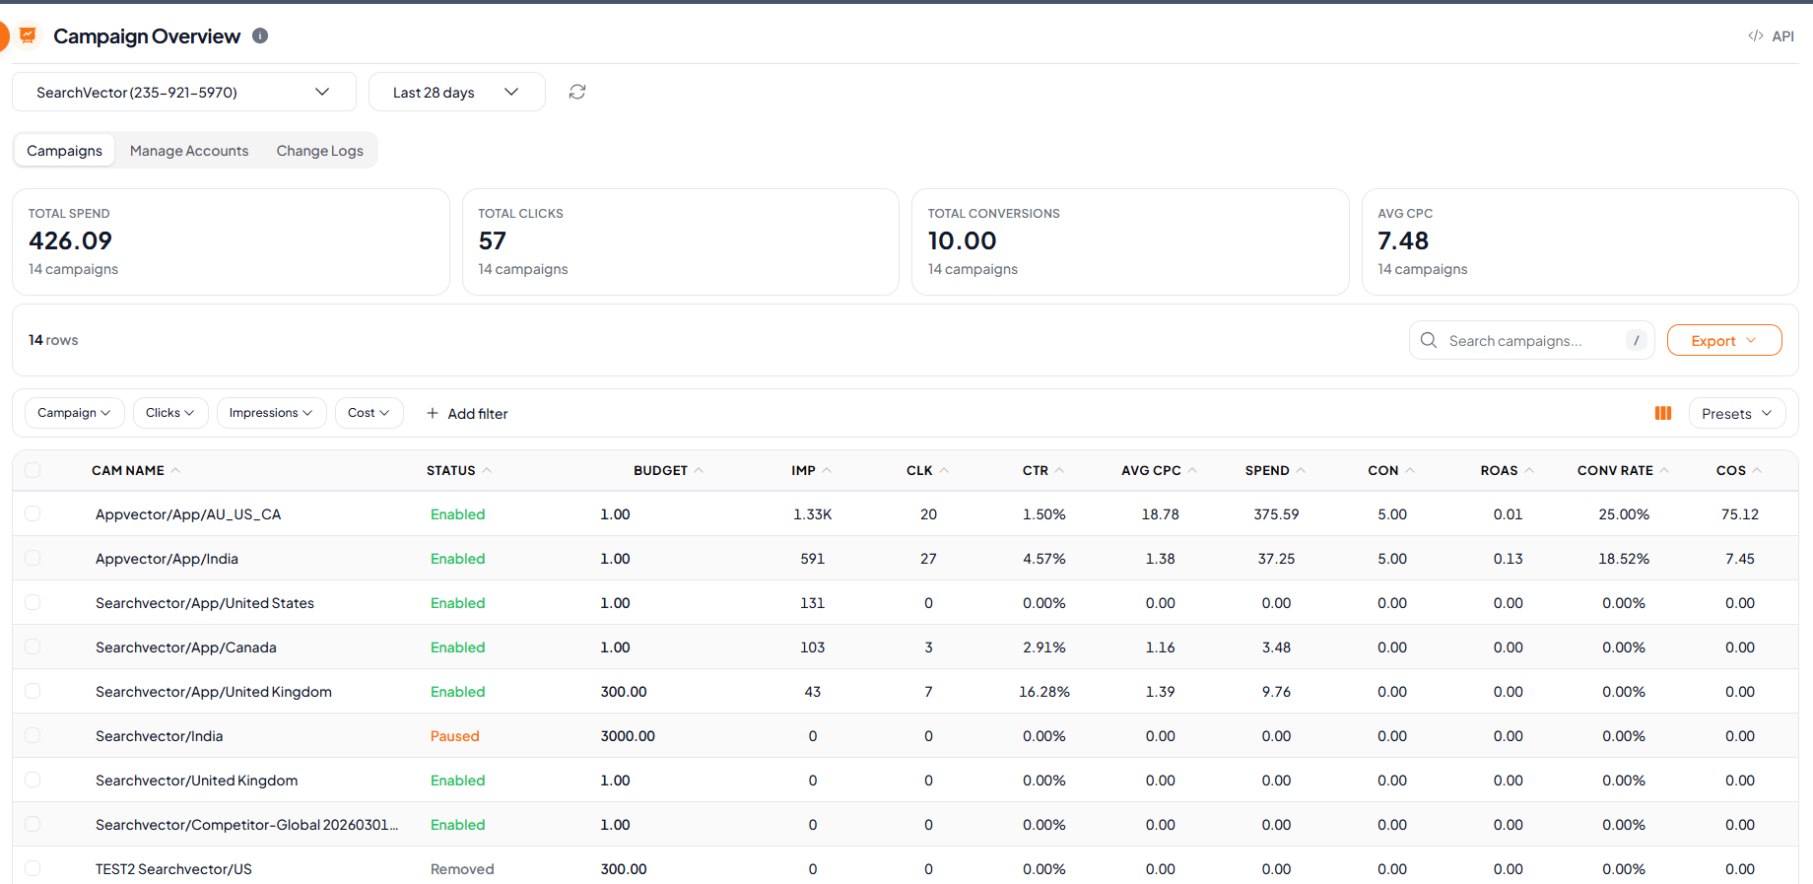Open the Presets dropdown
This screenshot has width=1813, height=884.
click(x=1737, y=413)
